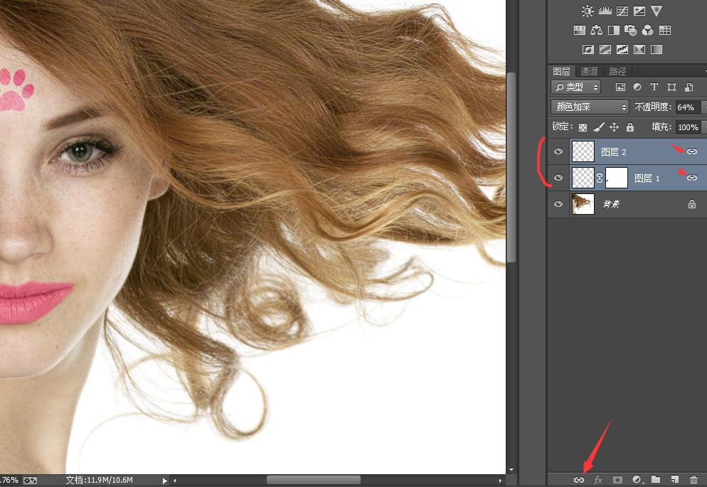Click the link layers icon at panel bottom
The width and height of the screenshot is (707, 487).
579,480
